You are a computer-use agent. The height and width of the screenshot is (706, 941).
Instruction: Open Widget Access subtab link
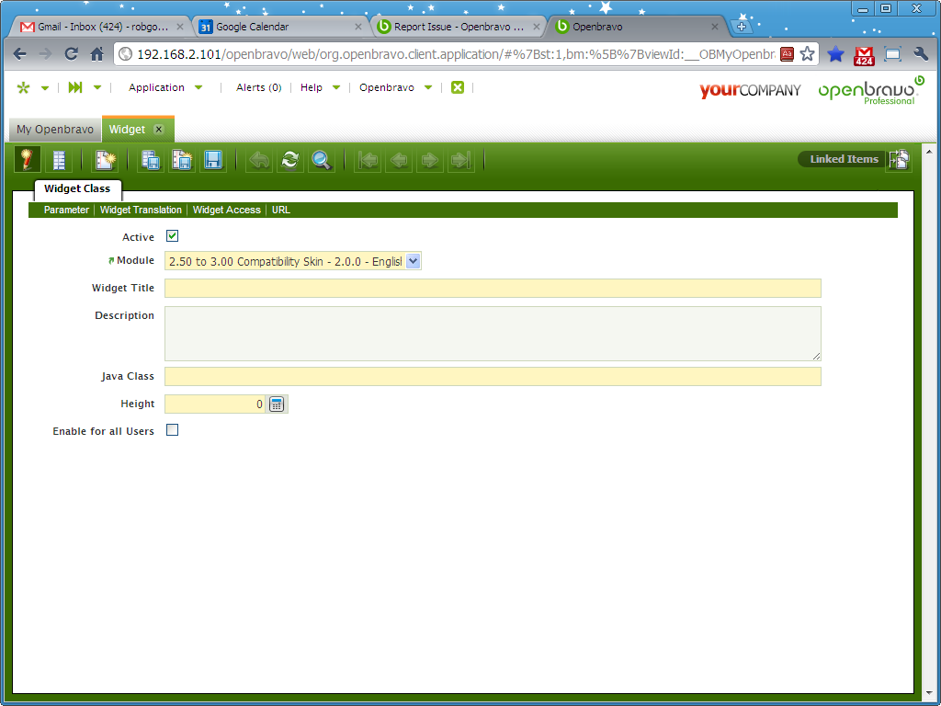point(227,211)
